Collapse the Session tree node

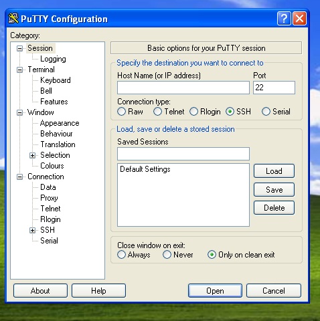click(20, 48)
